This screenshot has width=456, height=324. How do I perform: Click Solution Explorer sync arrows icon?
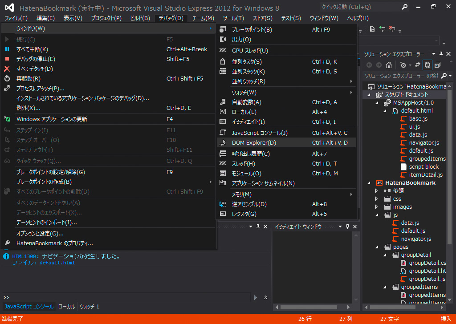coord(418,65)
